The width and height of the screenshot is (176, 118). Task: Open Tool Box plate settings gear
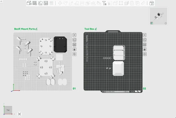145,54
